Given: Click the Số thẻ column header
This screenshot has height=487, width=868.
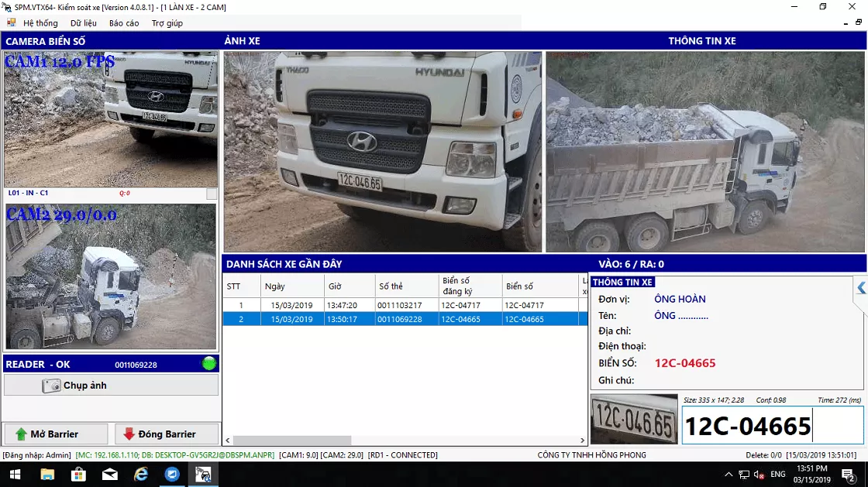Looking at the screenshot, I should tap(407, 286).
